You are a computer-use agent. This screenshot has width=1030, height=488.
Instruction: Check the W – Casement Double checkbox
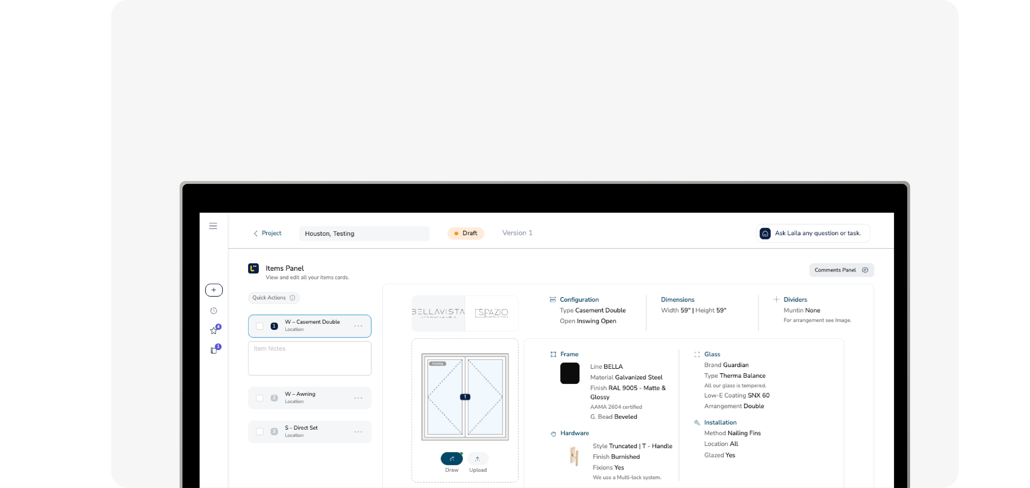tap(259, 326)
